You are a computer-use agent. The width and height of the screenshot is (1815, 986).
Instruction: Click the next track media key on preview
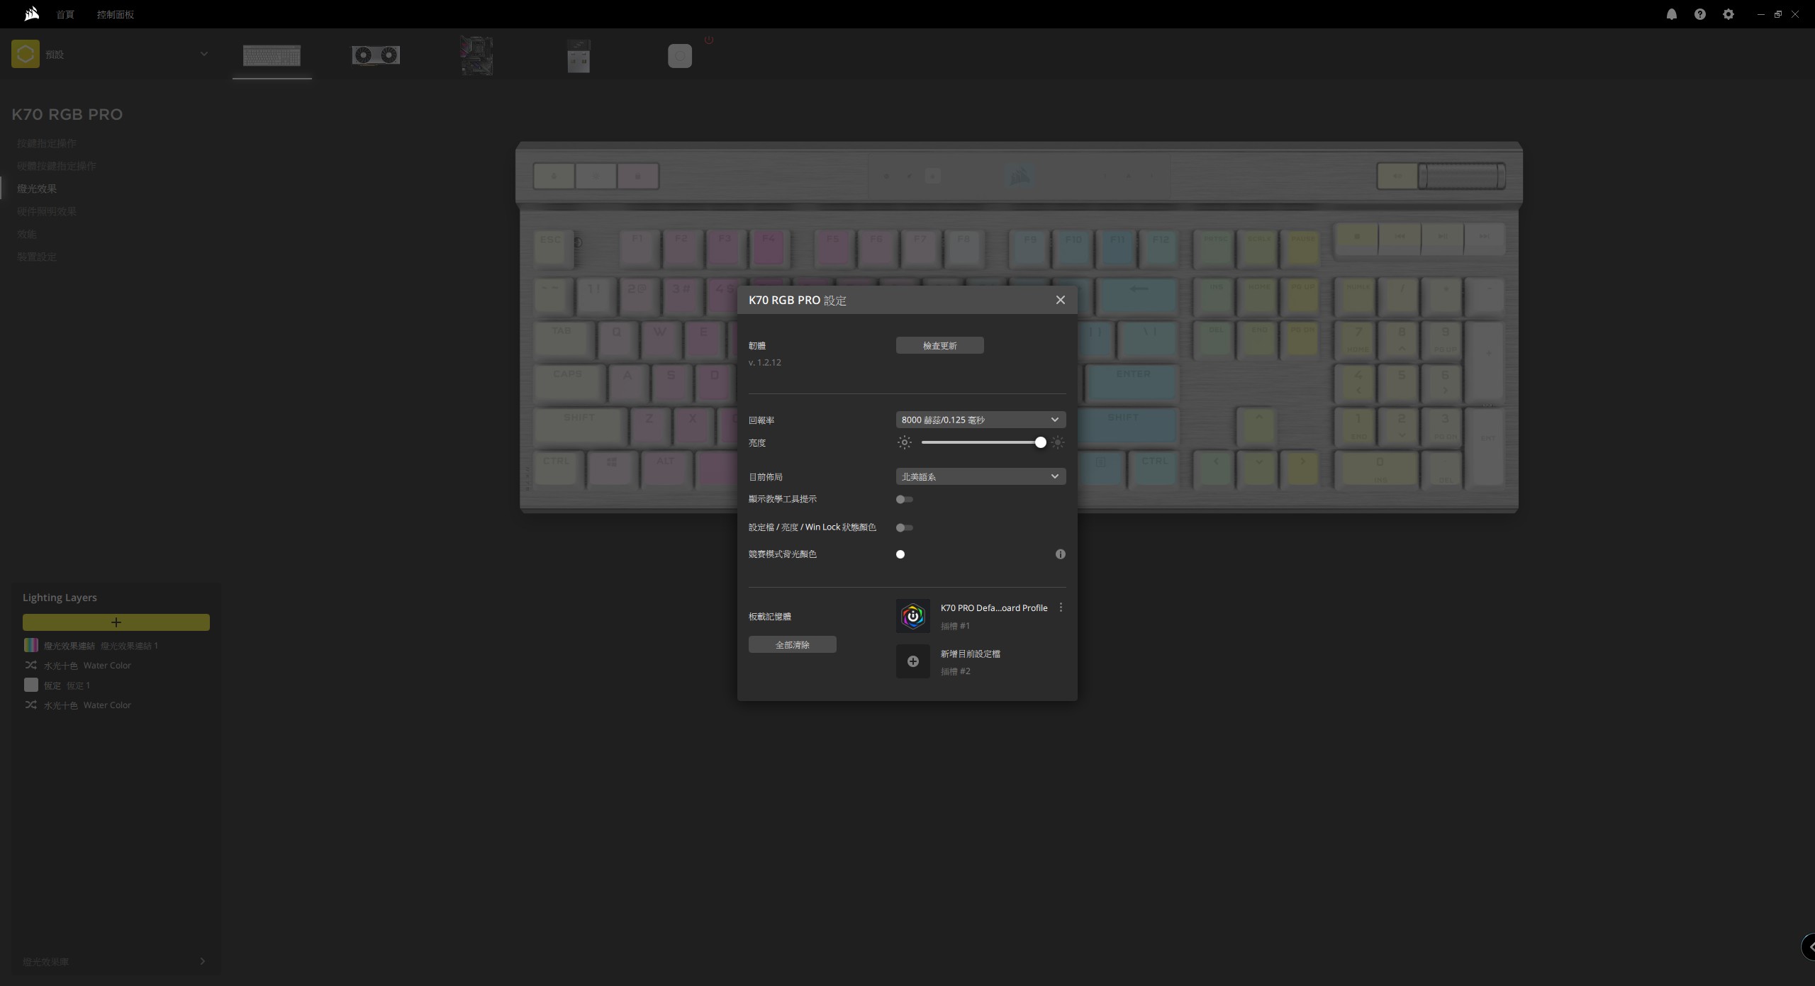coord(1483,240)
